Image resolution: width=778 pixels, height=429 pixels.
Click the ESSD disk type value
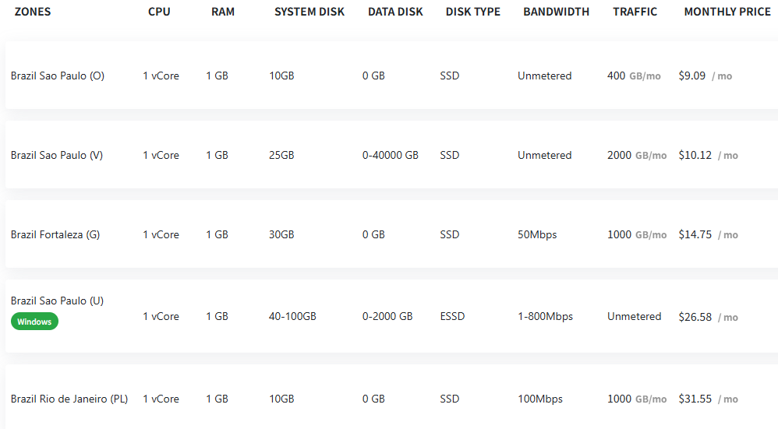pos(452,317)
